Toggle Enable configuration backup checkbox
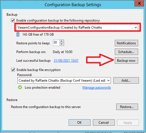The image size is (146, 133). coord(13,20)
